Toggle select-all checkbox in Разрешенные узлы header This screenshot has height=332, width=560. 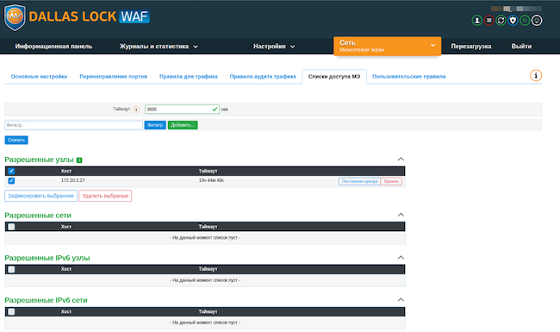(x=11, y=171)
